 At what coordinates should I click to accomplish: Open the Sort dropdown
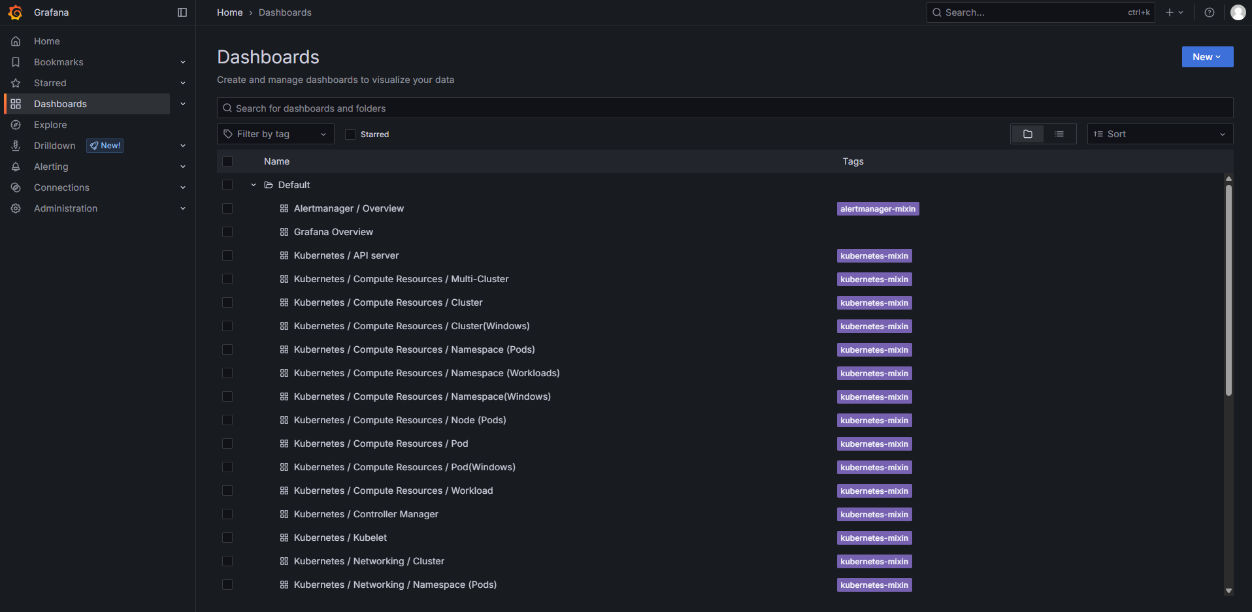1160,134
